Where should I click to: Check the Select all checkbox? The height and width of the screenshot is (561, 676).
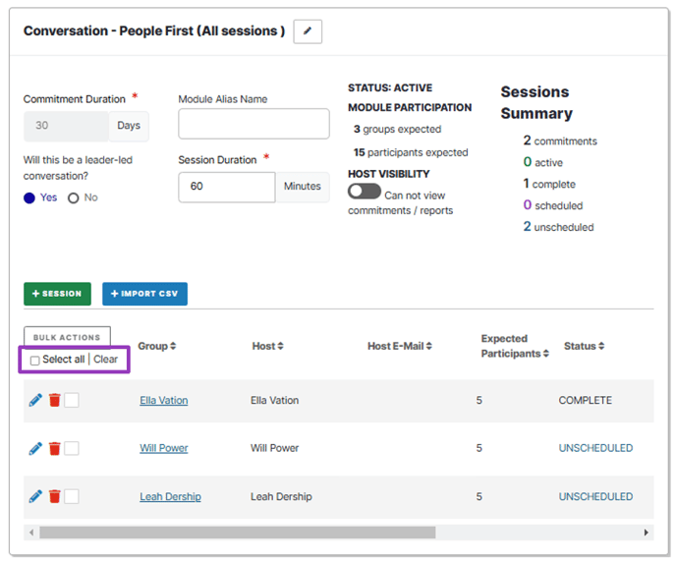[35, 361]
